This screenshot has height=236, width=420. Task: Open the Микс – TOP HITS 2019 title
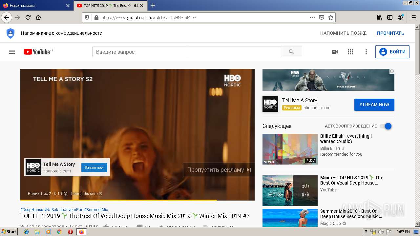pos(352,180)
